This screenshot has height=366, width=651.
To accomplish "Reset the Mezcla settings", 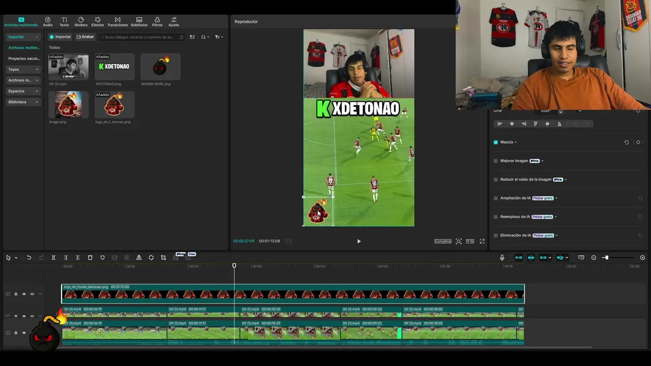I will (627, 142).
